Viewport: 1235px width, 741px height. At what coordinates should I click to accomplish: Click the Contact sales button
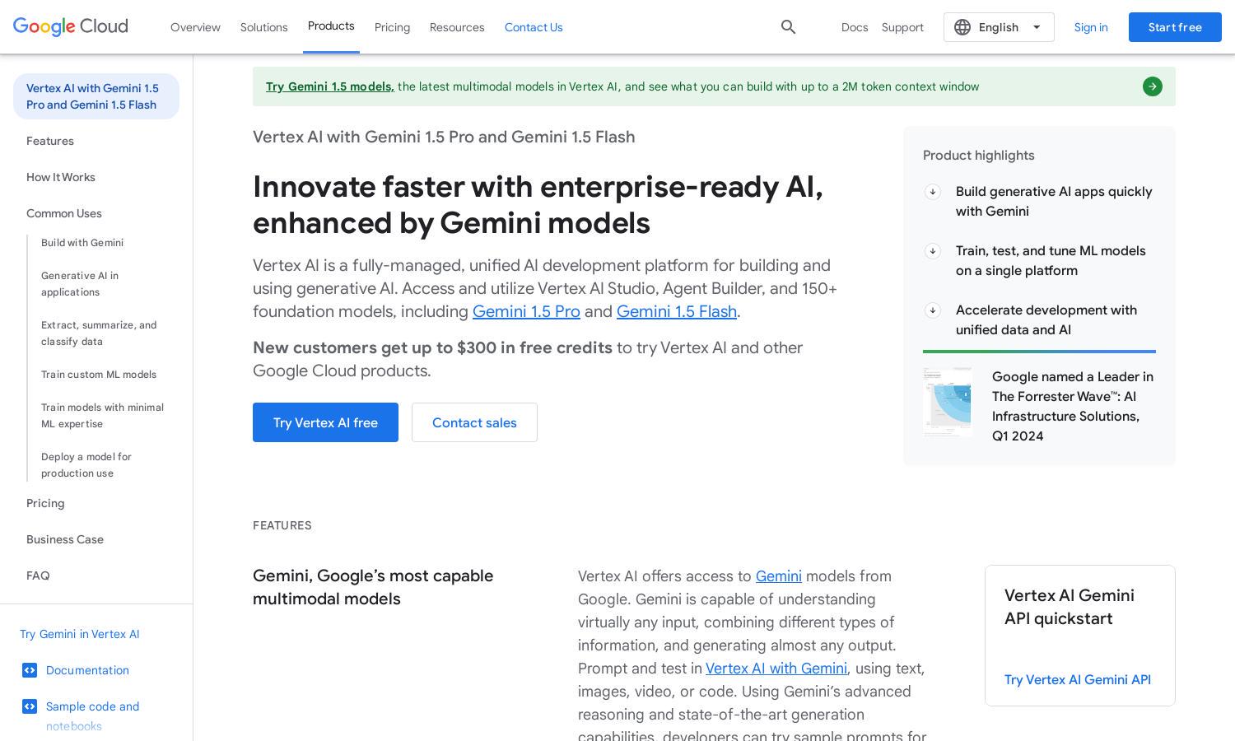coord(474,422)
